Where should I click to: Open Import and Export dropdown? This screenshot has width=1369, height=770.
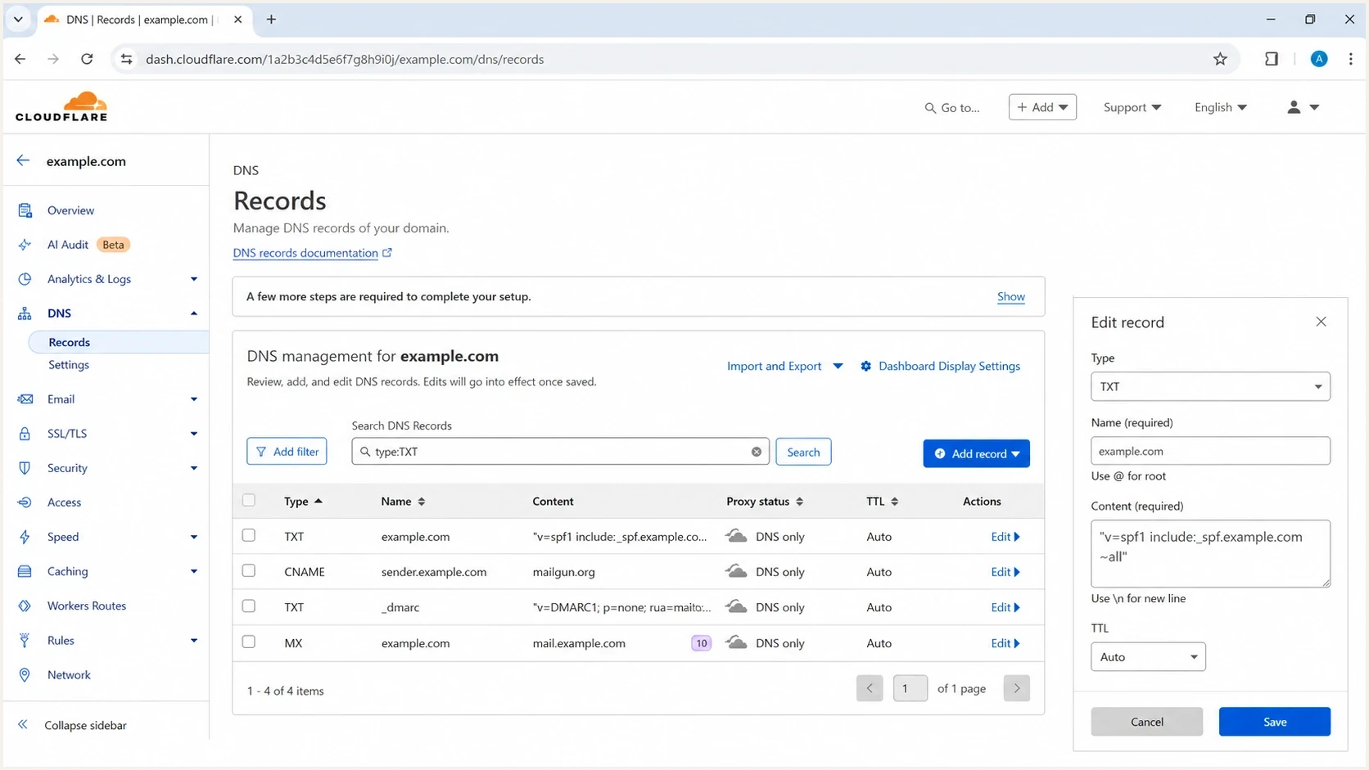coord(785,366)
